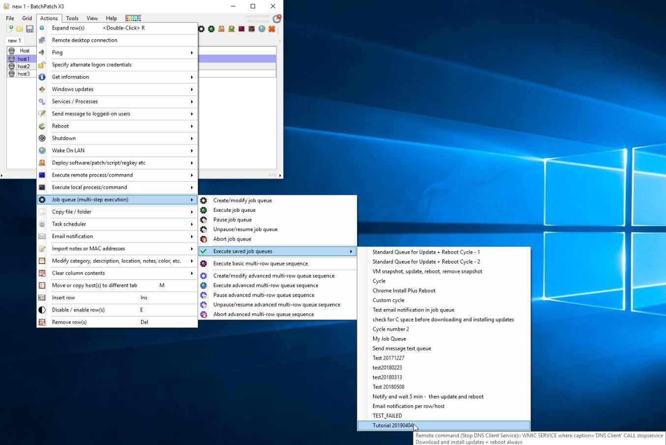
Task: Click the globe toolbar icon
Action: [261, 29]
